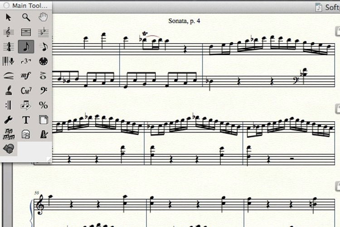340x227 pixels.
Task: Select the Ossia shapes tool
Action: tap(9, 149)
